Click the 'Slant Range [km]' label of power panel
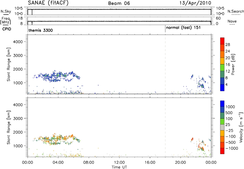The width and height of the screenshot is (244, 169). click(9, 64)
